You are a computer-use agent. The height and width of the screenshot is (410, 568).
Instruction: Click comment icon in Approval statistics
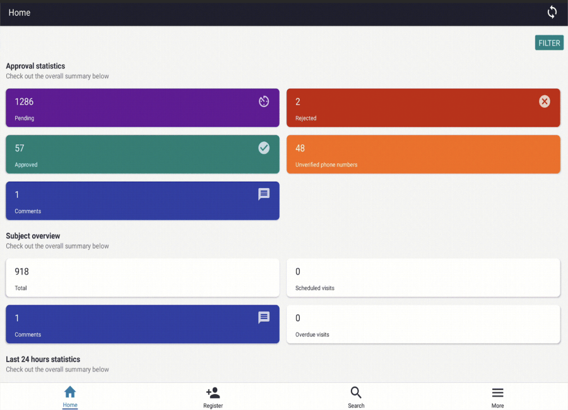click(x=264, y=194)
